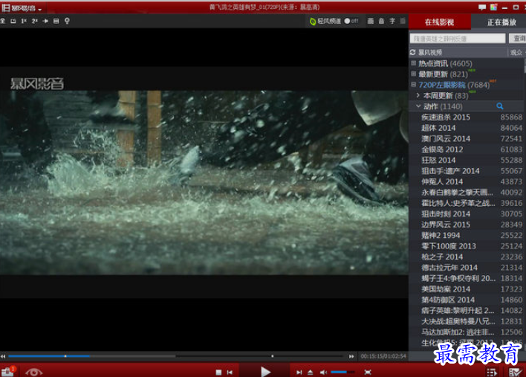
Task: Select 伸冤人 2014 movie
Action: [x=442, y=181]
